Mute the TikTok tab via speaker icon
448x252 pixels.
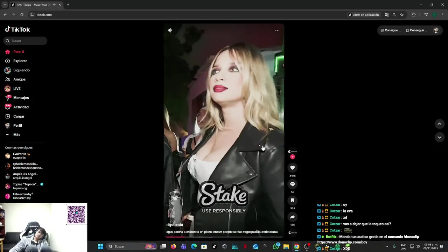[54, 5]
